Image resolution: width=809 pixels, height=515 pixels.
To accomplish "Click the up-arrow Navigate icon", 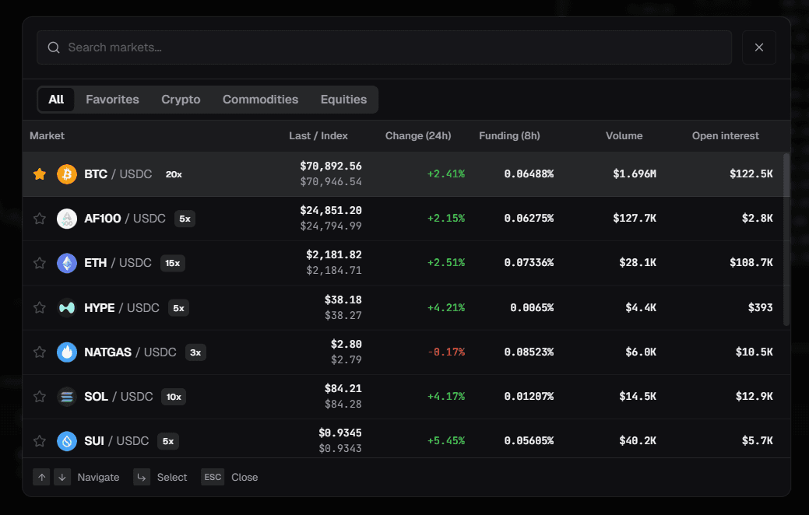I will (40, 477).
